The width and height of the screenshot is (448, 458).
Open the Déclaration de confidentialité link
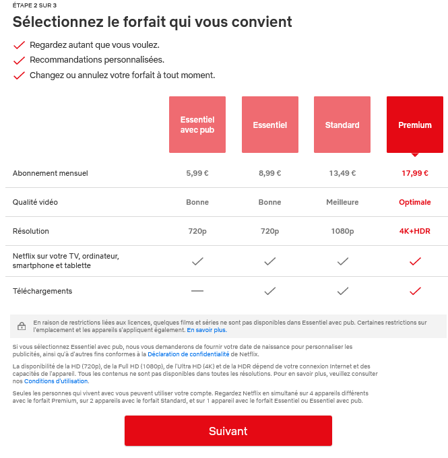point(189,354)
